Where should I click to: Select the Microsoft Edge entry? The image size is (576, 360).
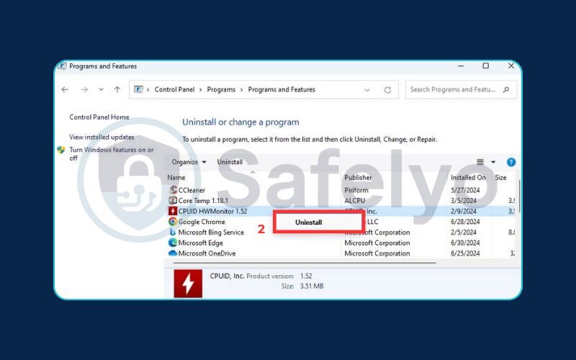pyautogui.click(x=201, y=243)
